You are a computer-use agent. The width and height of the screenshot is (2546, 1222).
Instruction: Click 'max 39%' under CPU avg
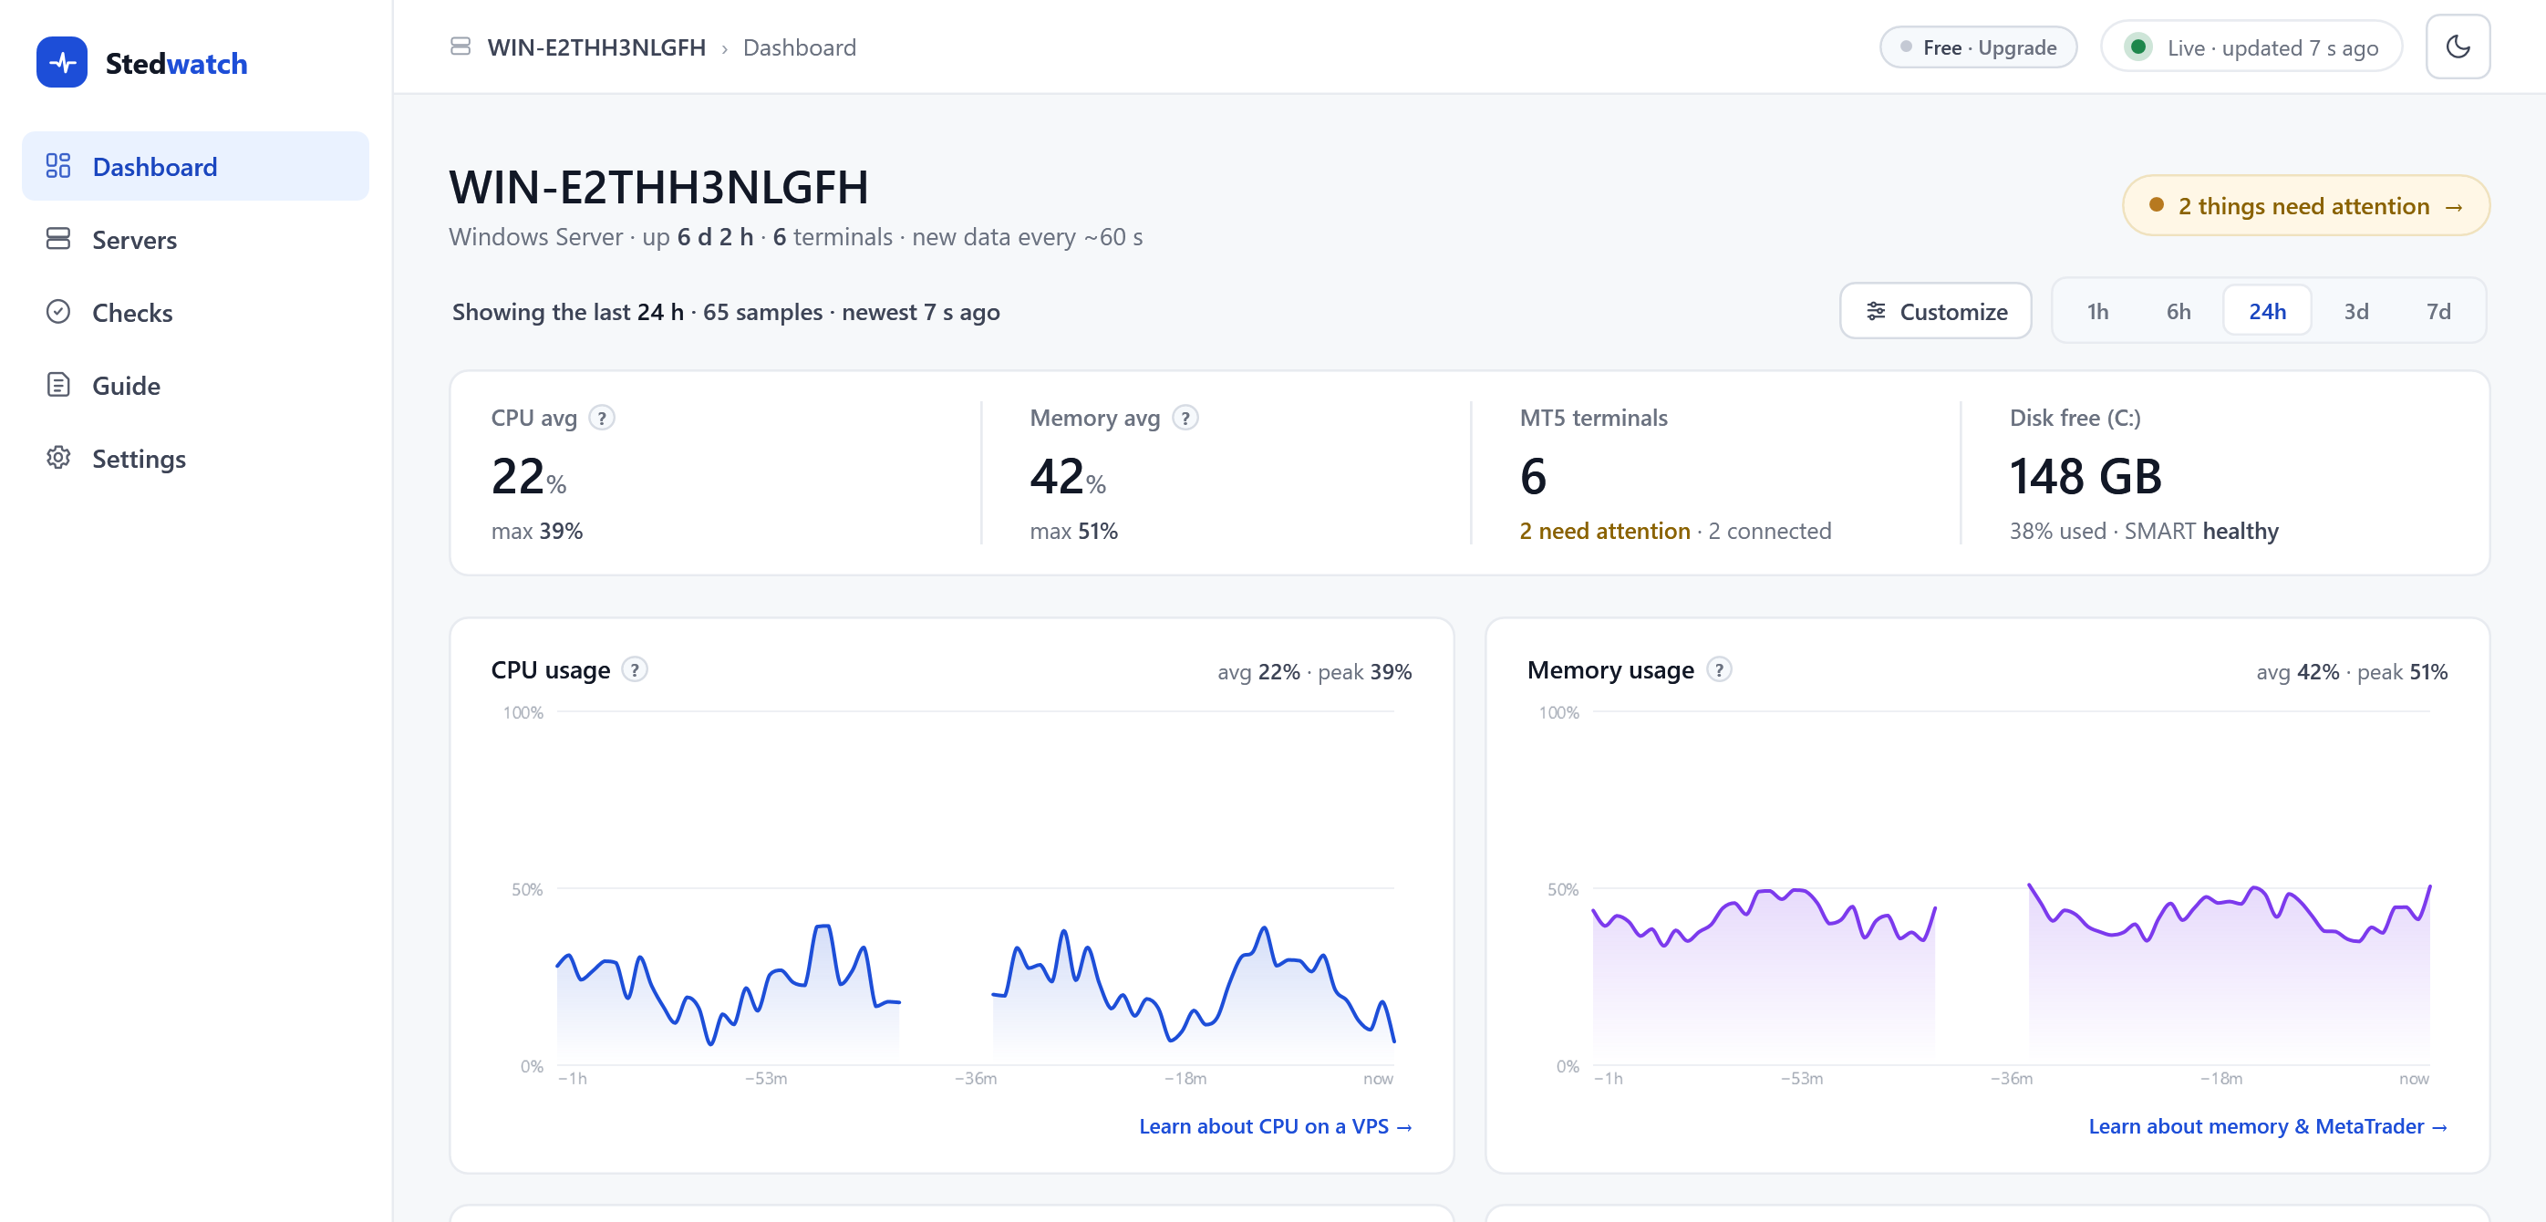[537, 531]
